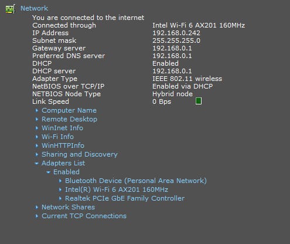
Task: Click the green Link Speed indicator
Action: 199,101
